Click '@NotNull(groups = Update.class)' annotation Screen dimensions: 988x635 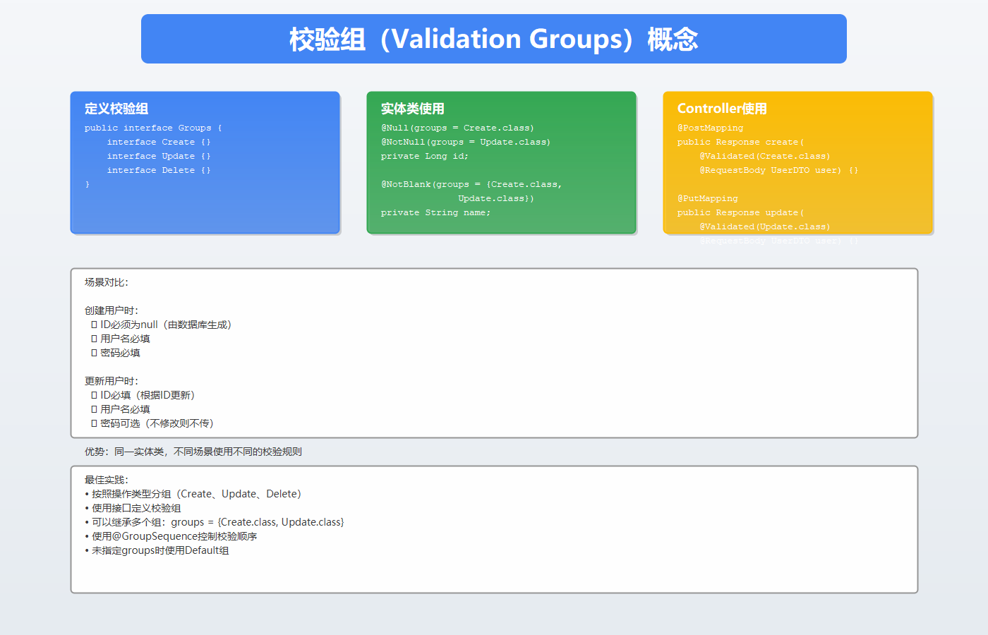click(466, 142)
